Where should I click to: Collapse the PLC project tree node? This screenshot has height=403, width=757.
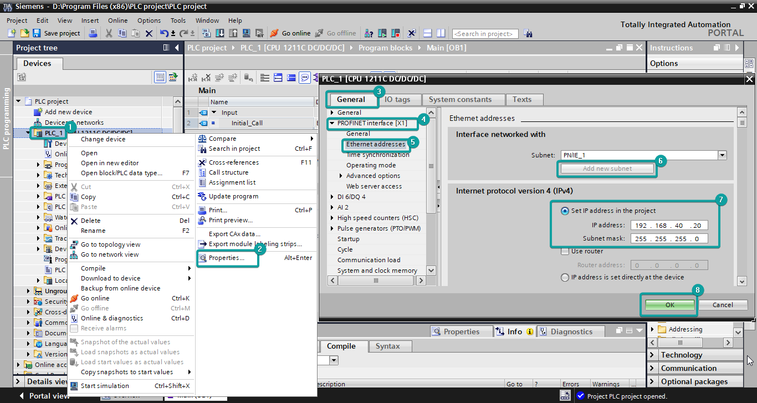coord(19,101)
